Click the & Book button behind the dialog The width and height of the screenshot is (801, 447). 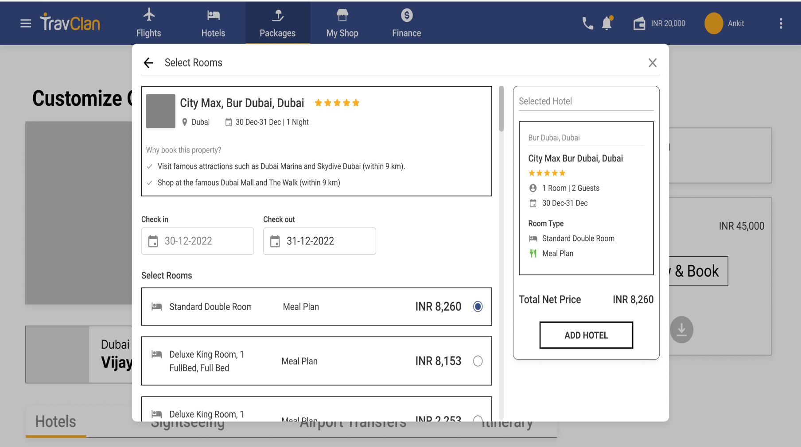click(698, 271)
